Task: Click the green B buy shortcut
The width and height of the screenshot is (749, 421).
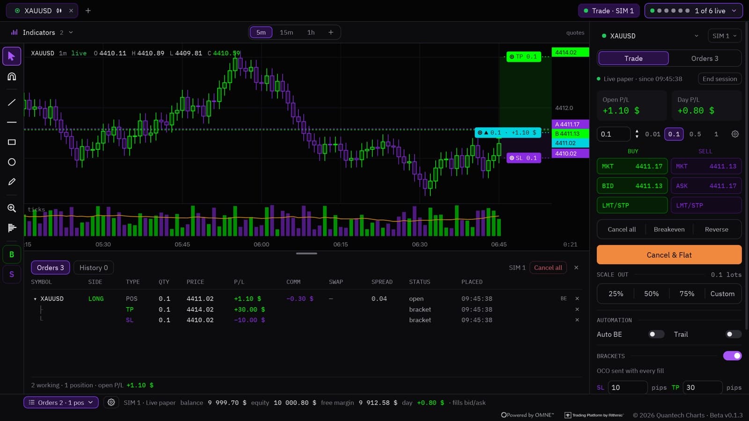Action: click(x=12, y=254)
